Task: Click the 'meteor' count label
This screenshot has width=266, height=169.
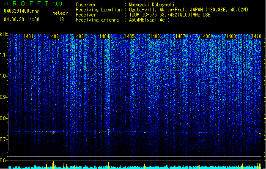Action: (60, 13)
